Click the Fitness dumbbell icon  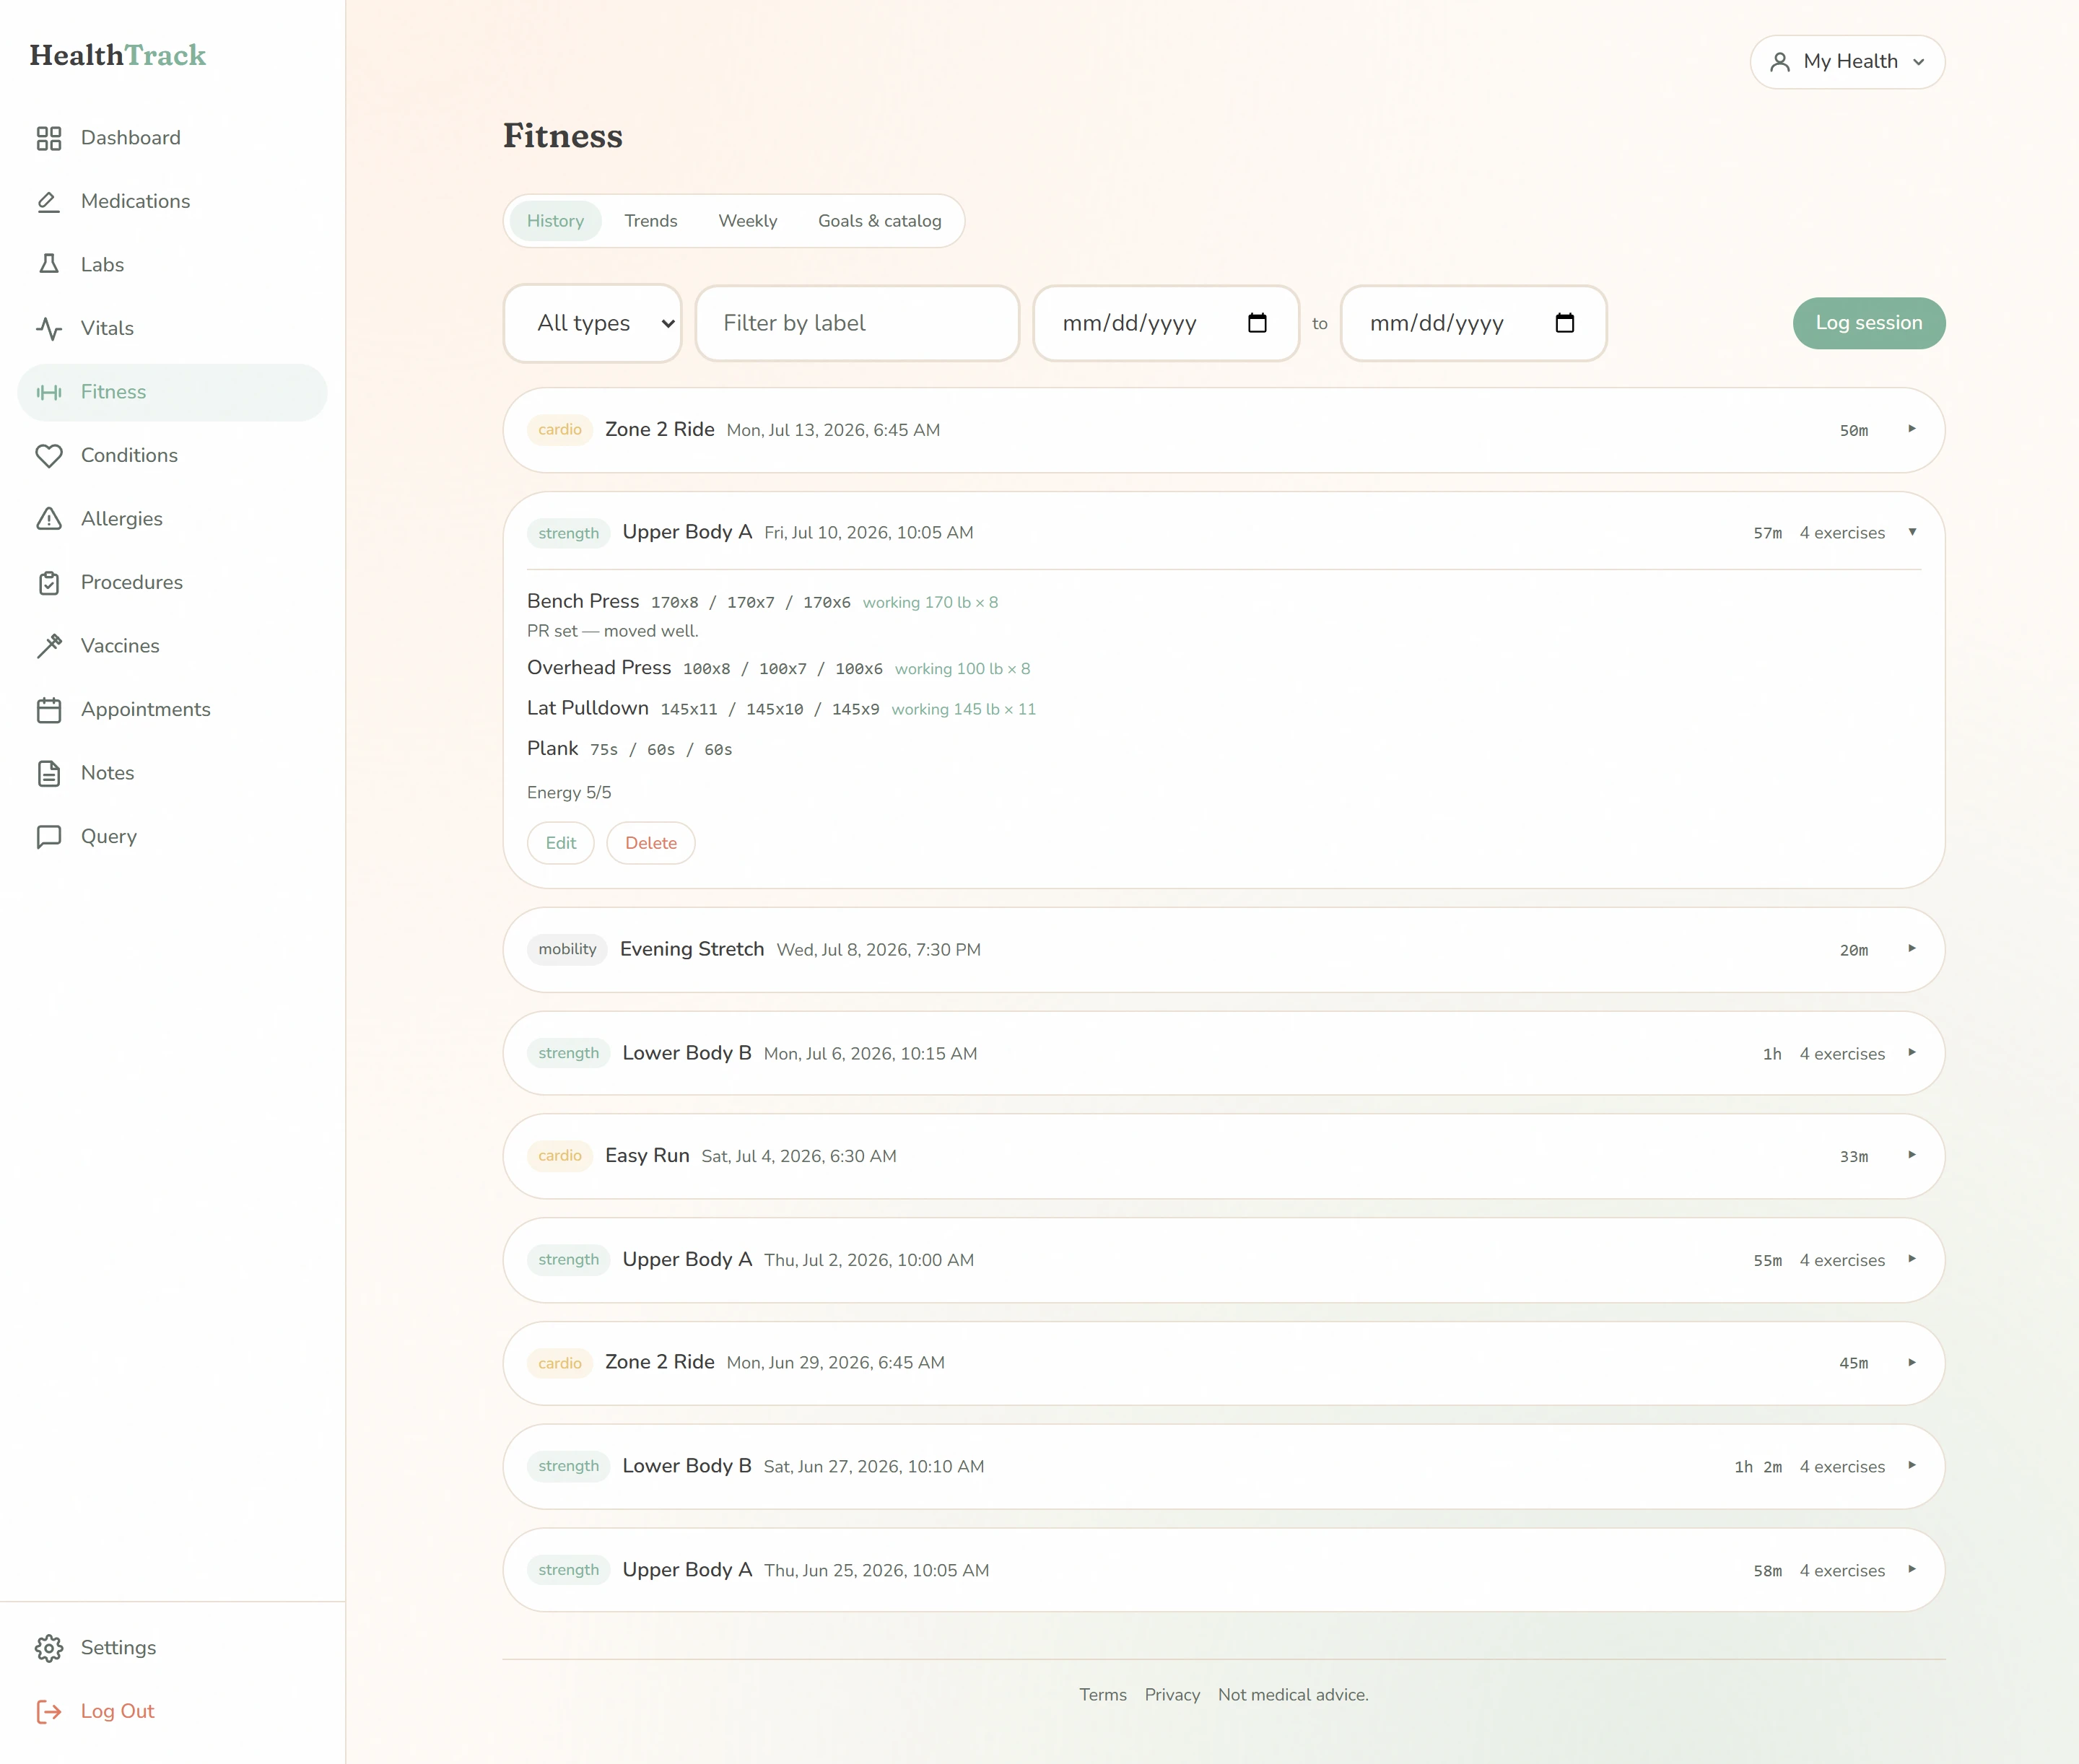[49, 392]
